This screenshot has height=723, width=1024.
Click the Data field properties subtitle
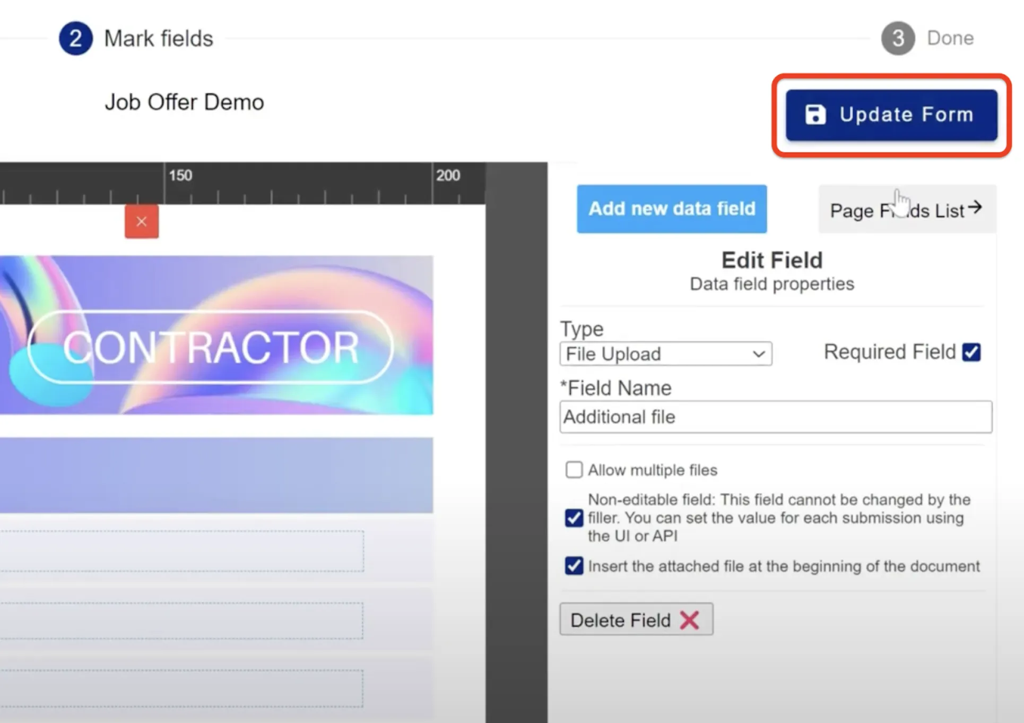772,284
